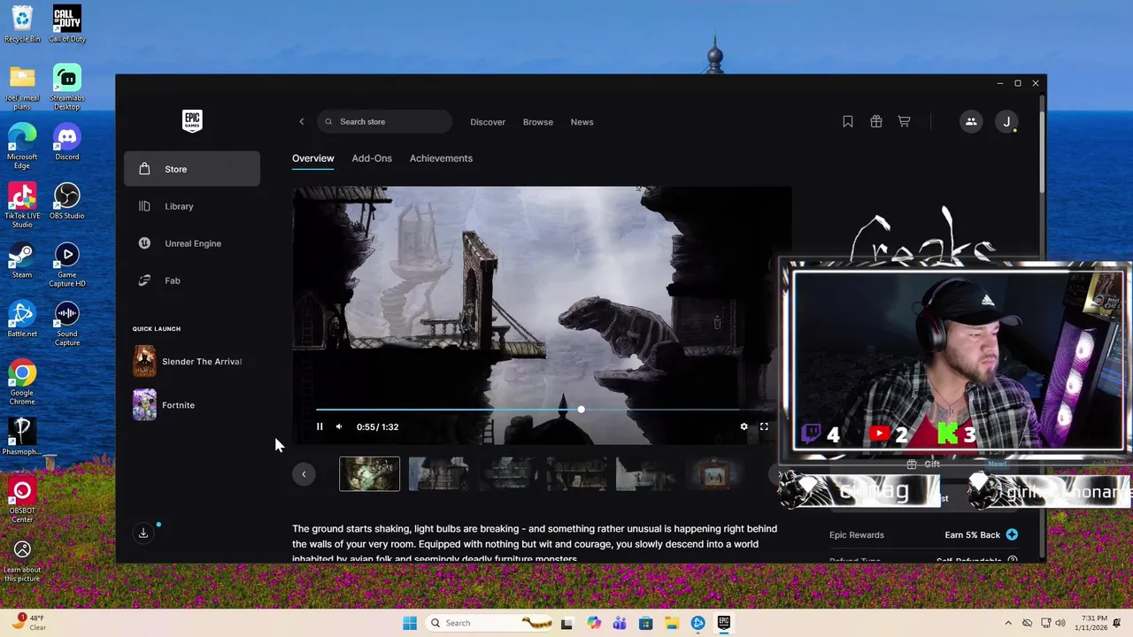Click Learn about this picture icon
The height and width of the screenshot is (637, 1133).
[x=22, y=562]
